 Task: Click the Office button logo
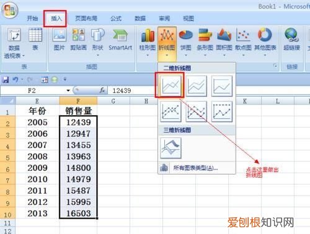[x=9, y=10]
